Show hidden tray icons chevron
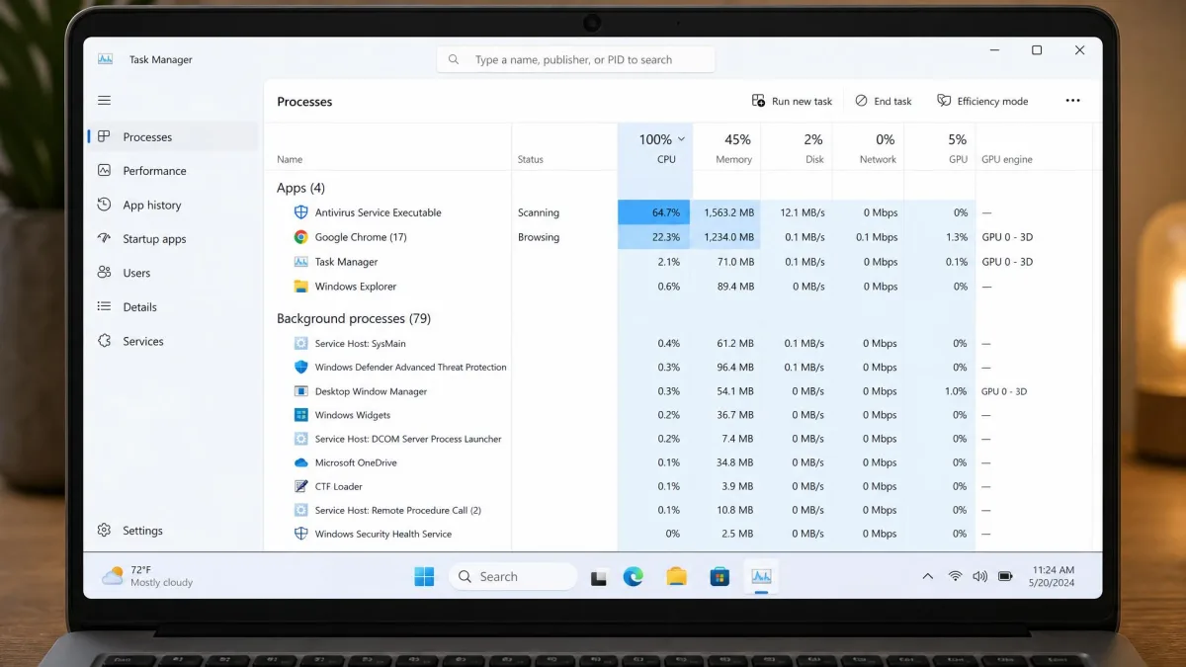The width and height of the screenshot is (1186, 667). coord(927,576)
